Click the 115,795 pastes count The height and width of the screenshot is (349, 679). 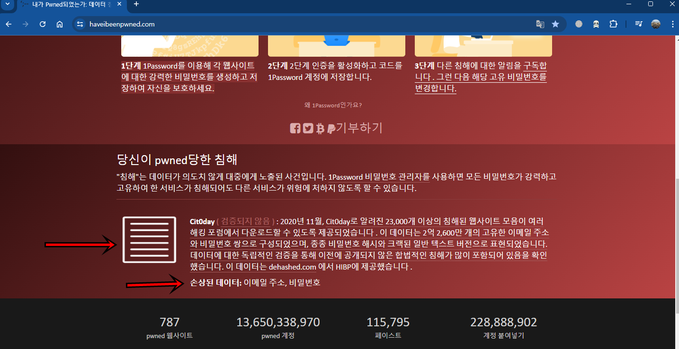coord(388,323)
